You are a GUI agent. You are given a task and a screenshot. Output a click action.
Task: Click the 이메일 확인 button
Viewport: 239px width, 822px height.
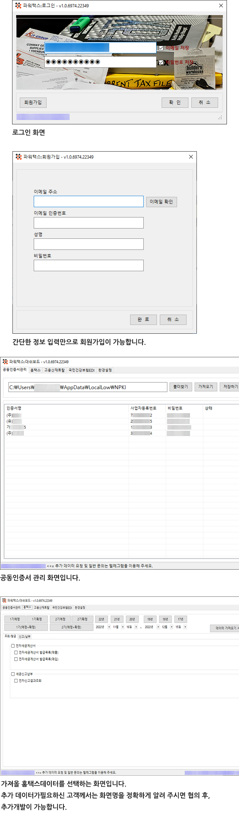pos(161,202)
